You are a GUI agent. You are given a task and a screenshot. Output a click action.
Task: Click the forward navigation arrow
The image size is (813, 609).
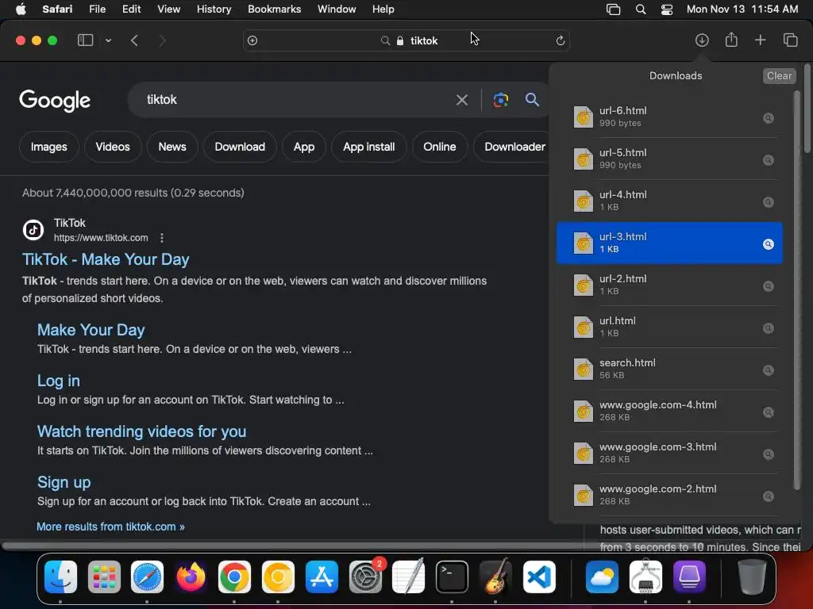click(x=162, y=40)
